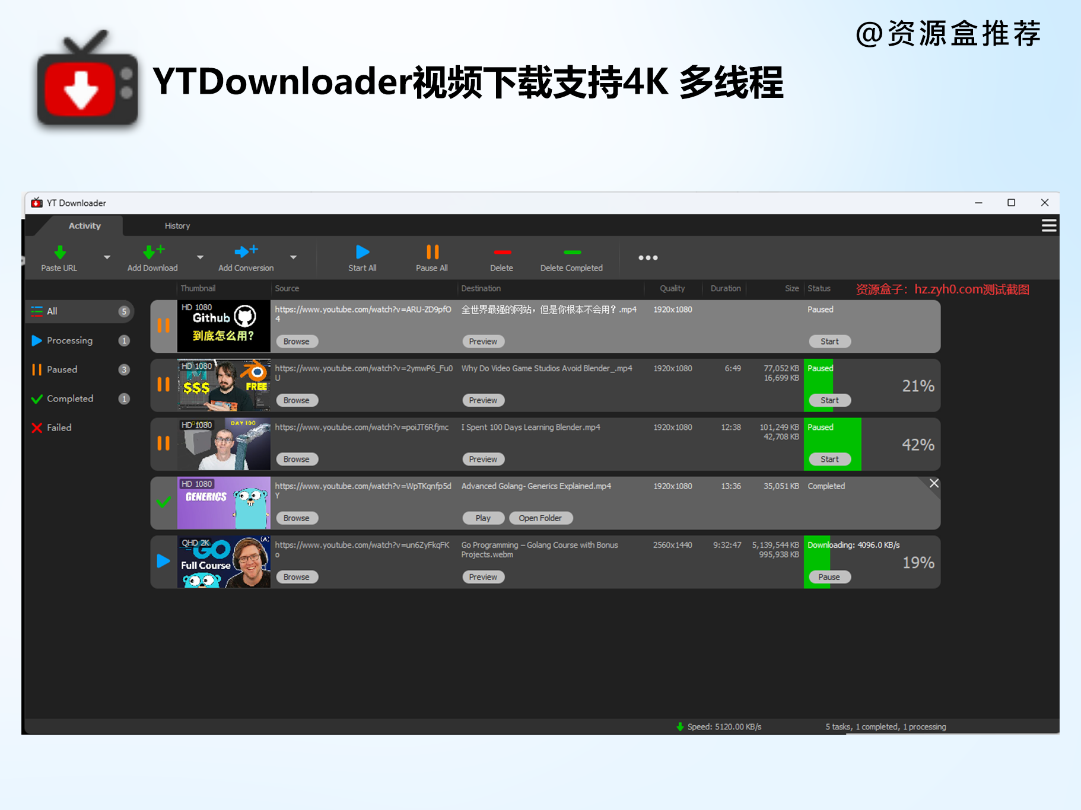Viewport: 1081px width, 810px height.
Task: Remove completed Golang Generics task with X
Action: click(x=934, y=484)
